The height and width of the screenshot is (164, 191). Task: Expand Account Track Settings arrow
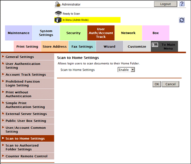click(3, 74)
